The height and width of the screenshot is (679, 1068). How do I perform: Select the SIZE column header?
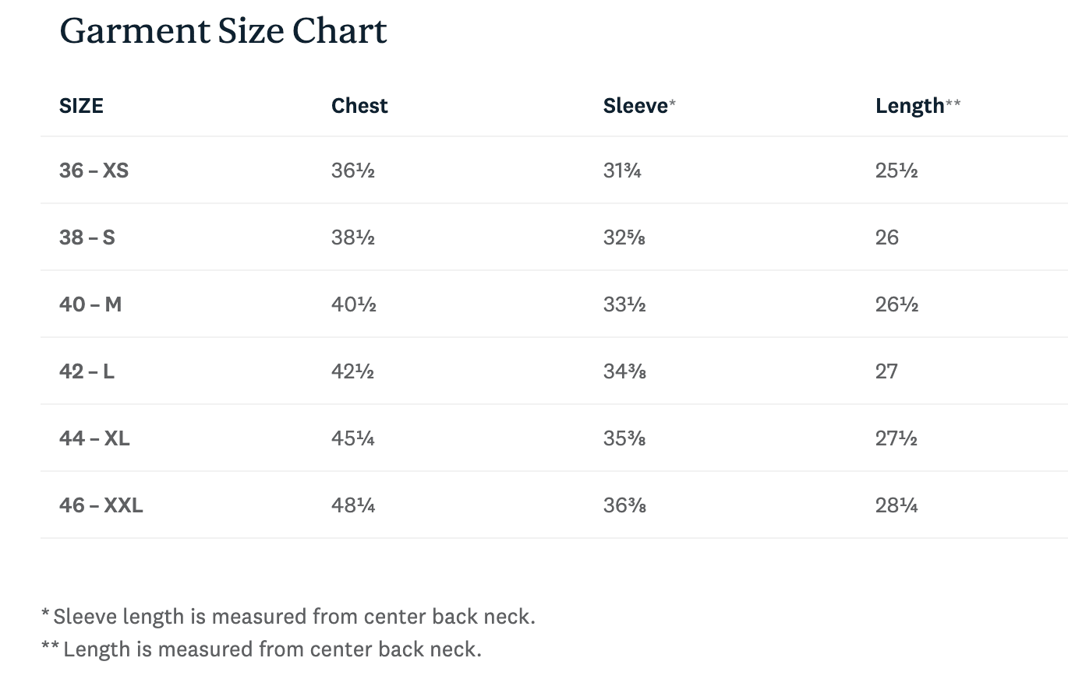(81, 106)
